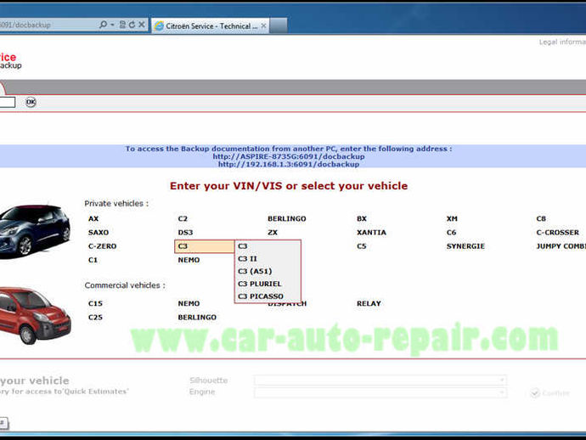Viewport: 586px width, 440px height.
Task: Click the browser address bar URL field
Action: 47,25
